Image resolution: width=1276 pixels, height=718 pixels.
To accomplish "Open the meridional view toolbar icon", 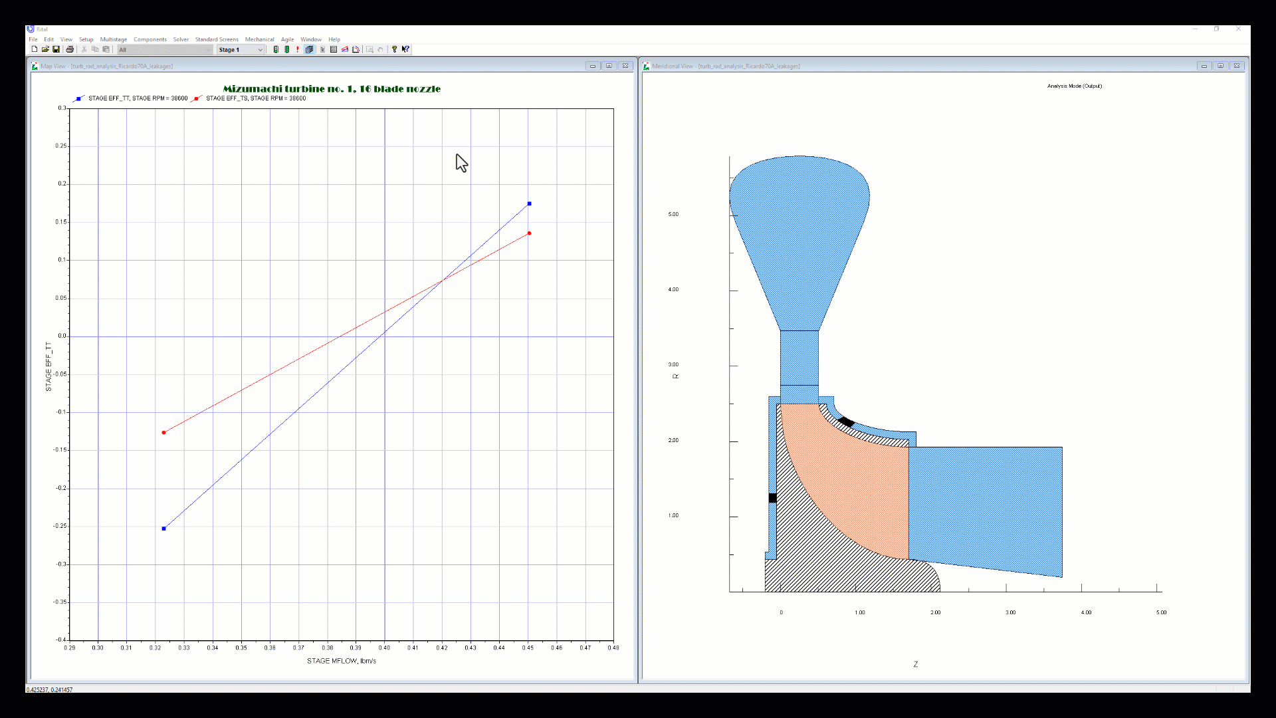I will point(356,49).
